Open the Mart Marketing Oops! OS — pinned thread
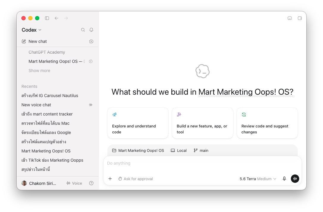323x212 pixels. click(x=57, y=61)
